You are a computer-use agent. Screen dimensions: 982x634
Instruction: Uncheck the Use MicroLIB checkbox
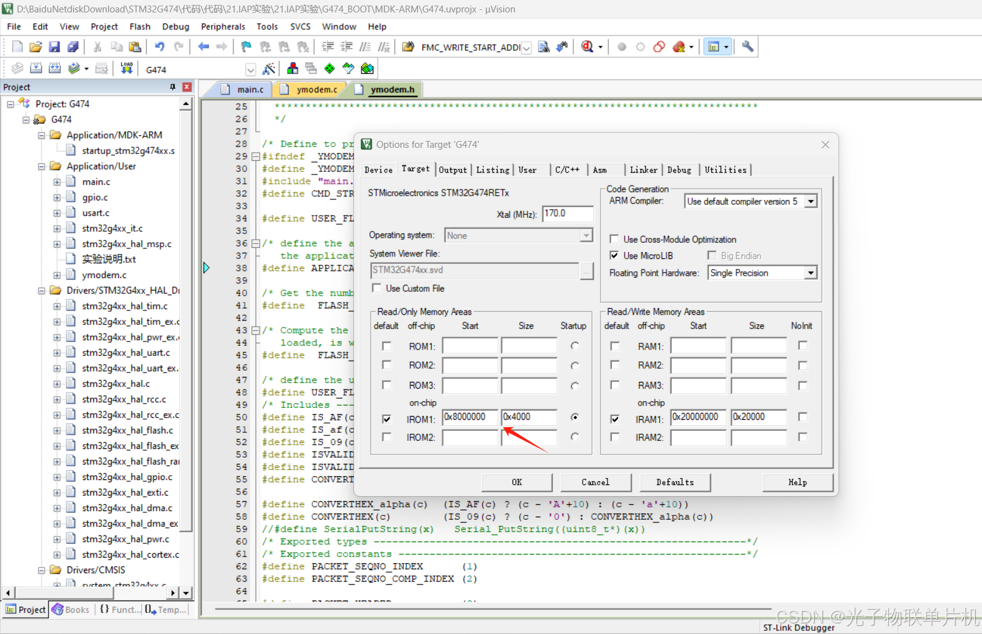tap(614, 255)
